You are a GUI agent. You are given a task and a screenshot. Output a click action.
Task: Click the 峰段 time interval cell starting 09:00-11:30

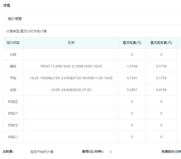pos(71,66)
